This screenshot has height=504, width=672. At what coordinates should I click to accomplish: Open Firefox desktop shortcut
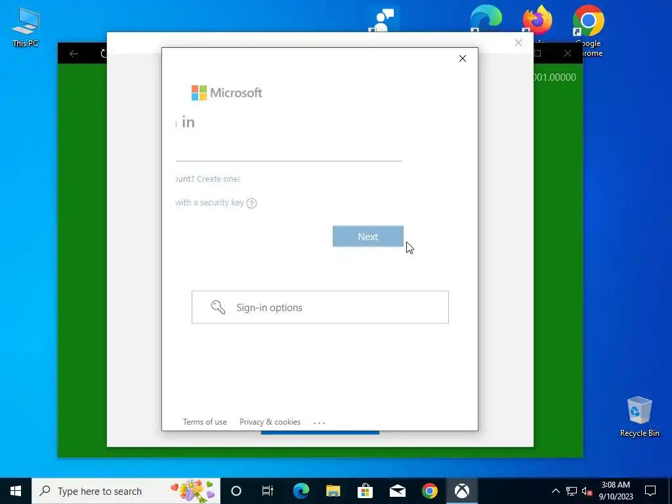tap(537, 20)
